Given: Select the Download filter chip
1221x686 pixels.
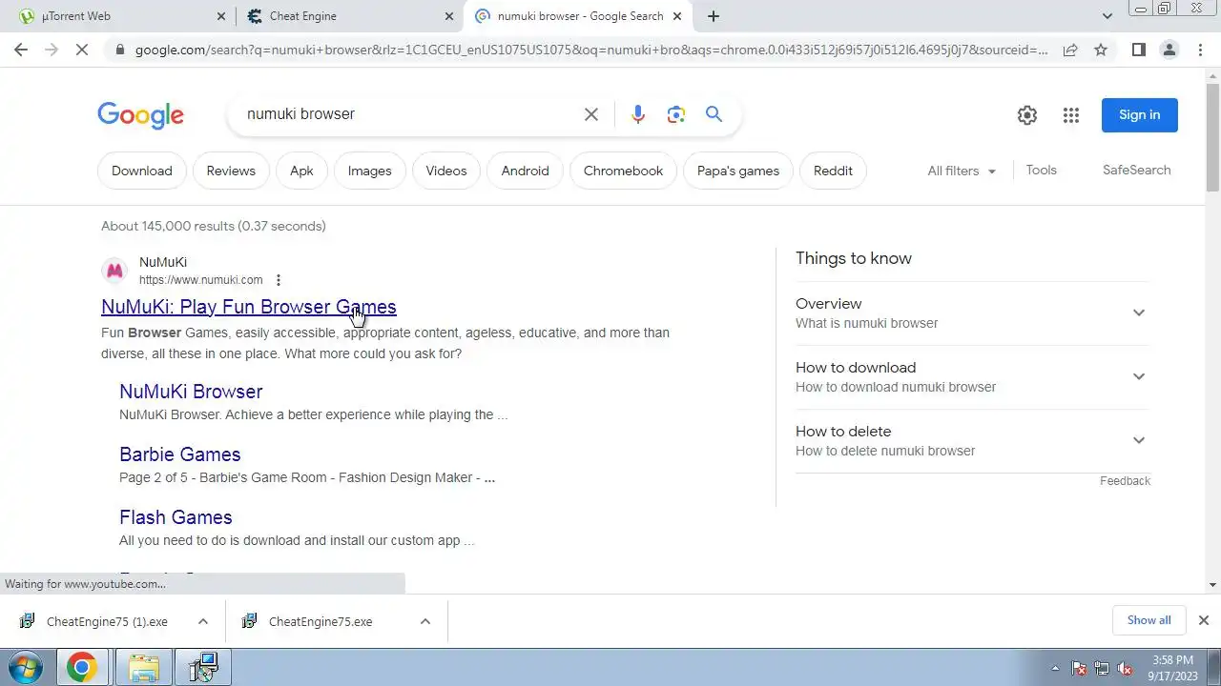Looking at the screenshot, I should (x=142, y=171).
